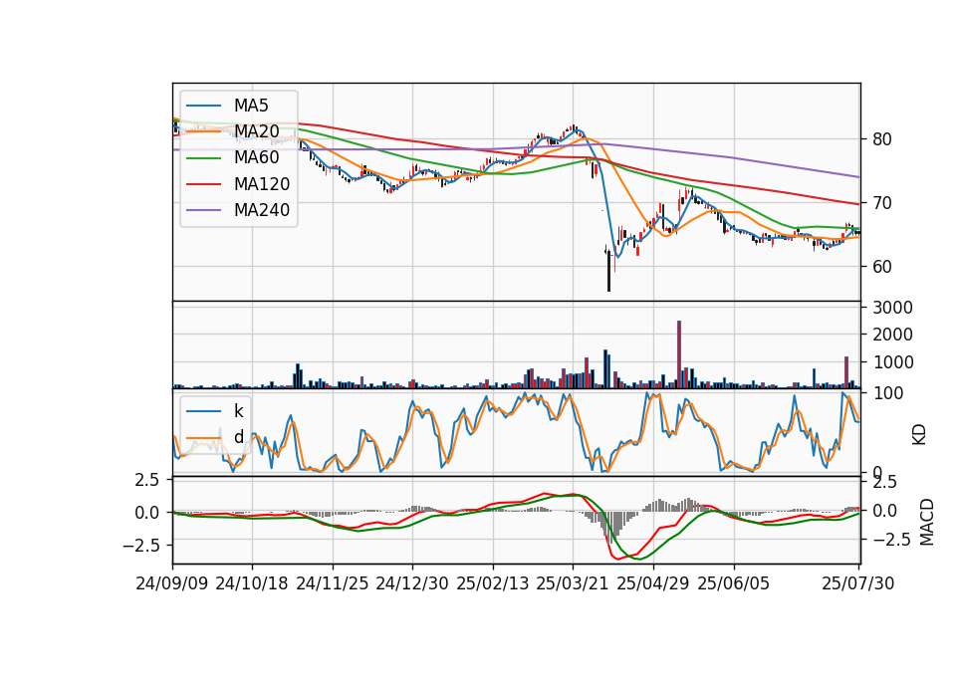Click the MA120 legend label
The image size is (956, 687).
click(262, 184)
